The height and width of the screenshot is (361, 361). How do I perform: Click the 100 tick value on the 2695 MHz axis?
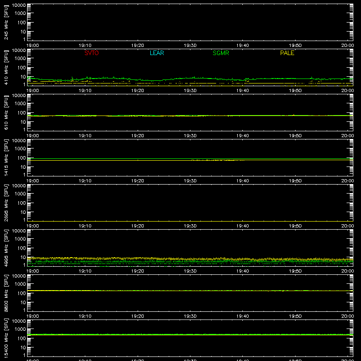[22, 203]
